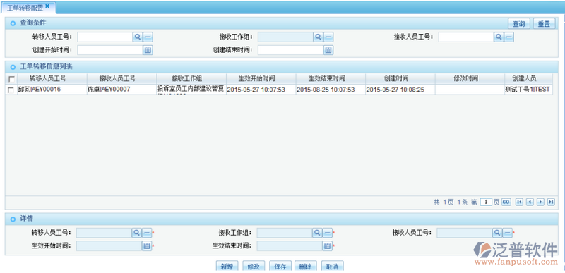Viewport: 565px width, 273px height.
Task: Open calendar picker for 创建开始时间
Action: coord(148,50)
